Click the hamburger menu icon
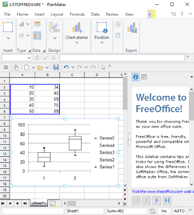Screen dimensions: 194x215 click(x=6, y=67)
